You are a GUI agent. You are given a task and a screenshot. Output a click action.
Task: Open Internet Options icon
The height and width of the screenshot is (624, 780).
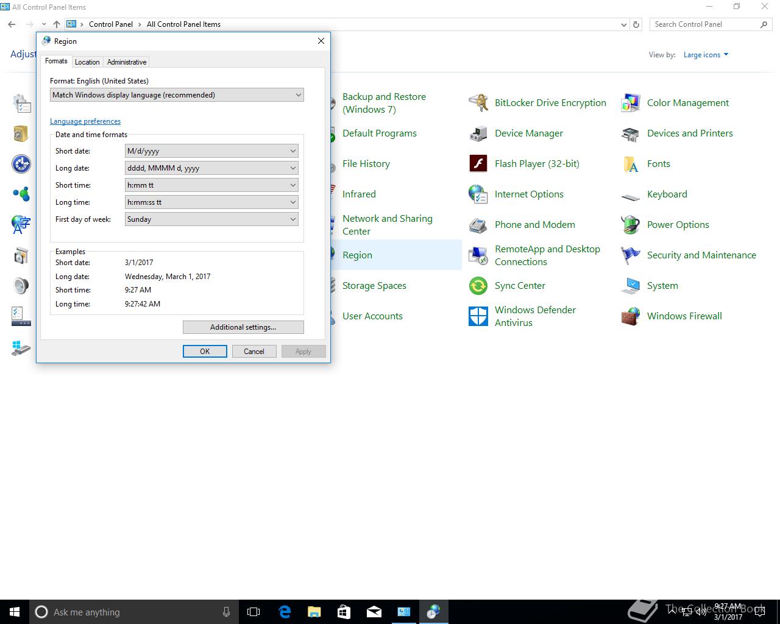point(478,194)
